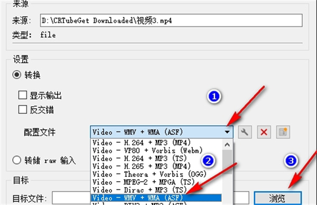This screenshot has width=317, height=205.
Task: Click the profile list scroll-up arrow
Action: click(227, 145)
